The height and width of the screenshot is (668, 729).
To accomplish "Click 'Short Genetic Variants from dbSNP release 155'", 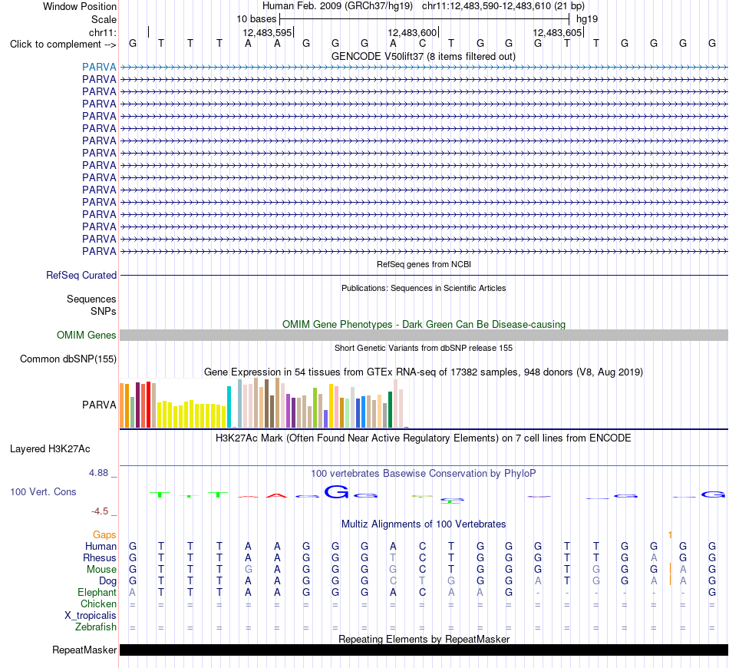I will pos(424,348).
